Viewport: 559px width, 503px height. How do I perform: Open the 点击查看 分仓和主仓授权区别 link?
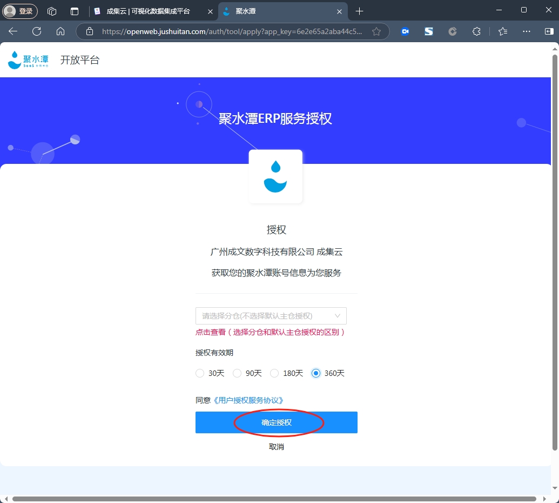pos(270,332)
